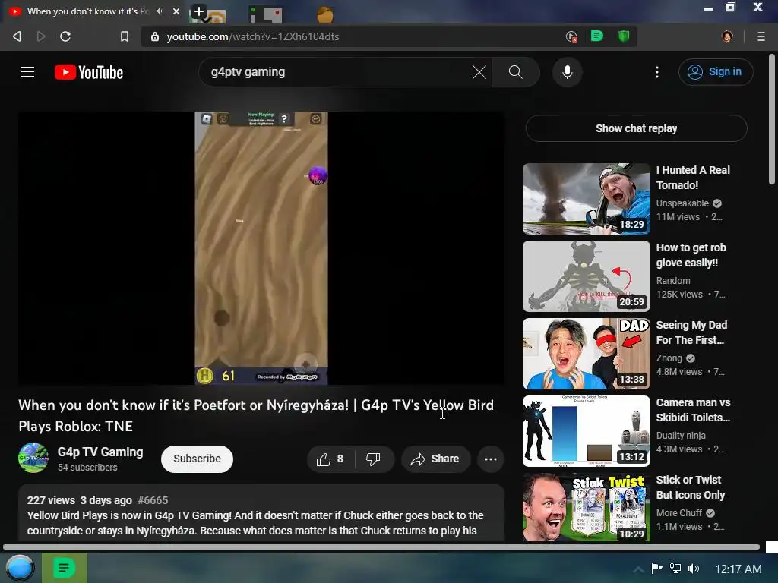Viewport: 778px width, 583px height.
Task: Open browser profile avatar
Action: point(727,36)
